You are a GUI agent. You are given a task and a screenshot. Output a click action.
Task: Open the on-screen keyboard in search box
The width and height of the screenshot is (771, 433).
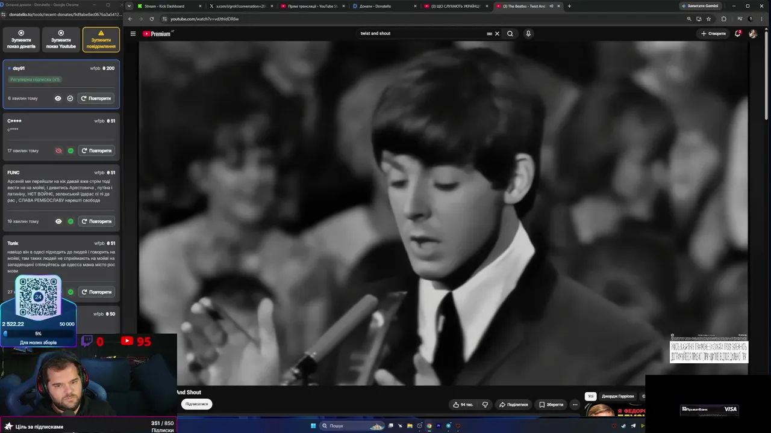[489, 34]
